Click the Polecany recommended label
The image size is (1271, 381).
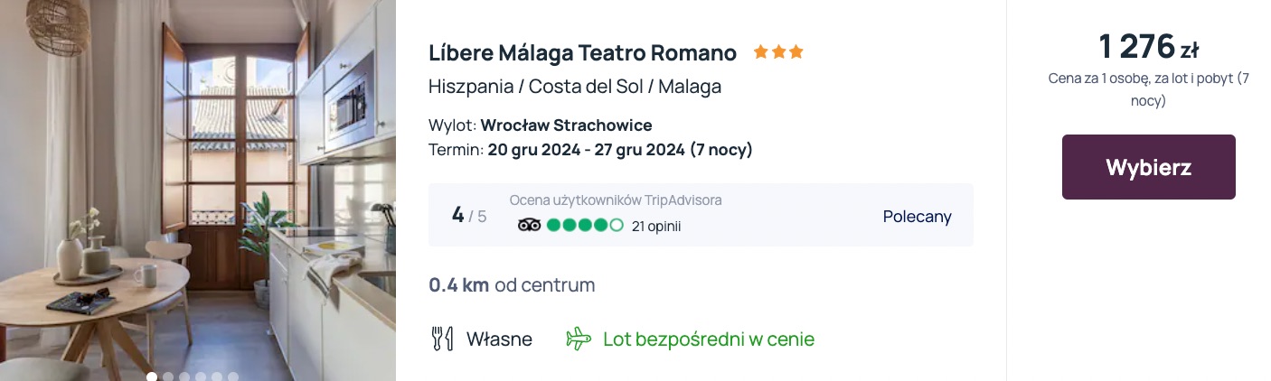click(917, 216)
